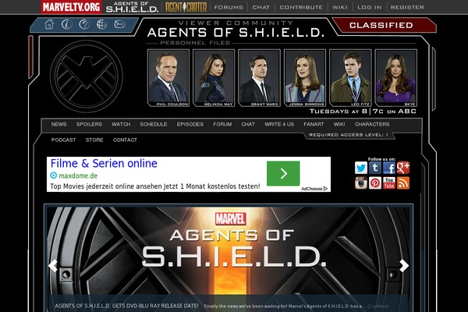Select the Phil Coulson personnel file thumbnail
This screenshot has width=468, height=312.
coord(168,78)
